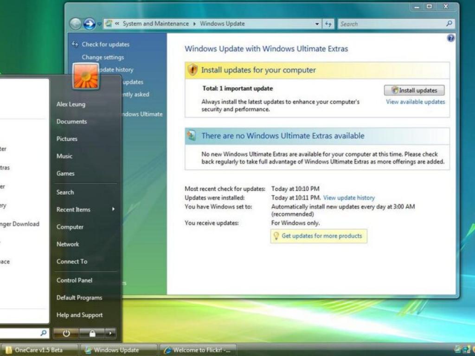Screen dimensions: 475x356
Task: Open Default Programs from Start menu
Action: coord(79,298)
